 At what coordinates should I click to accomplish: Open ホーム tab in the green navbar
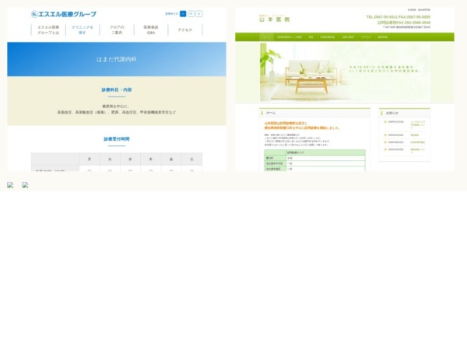(266, 37)
